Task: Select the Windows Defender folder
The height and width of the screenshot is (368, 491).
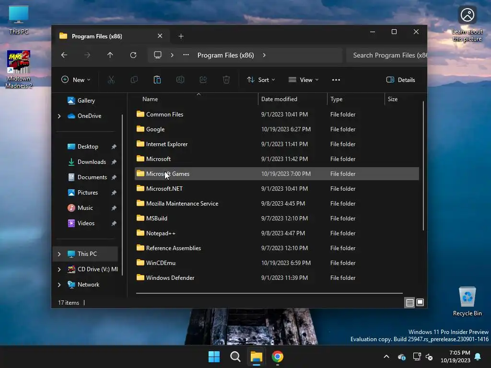Action: tap(277, 278)
